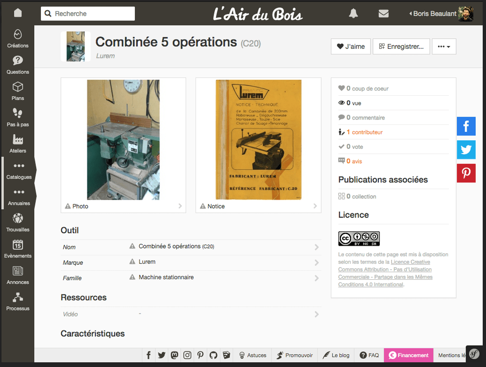Click the 0 commentaire counter

[x=361, y=118]
